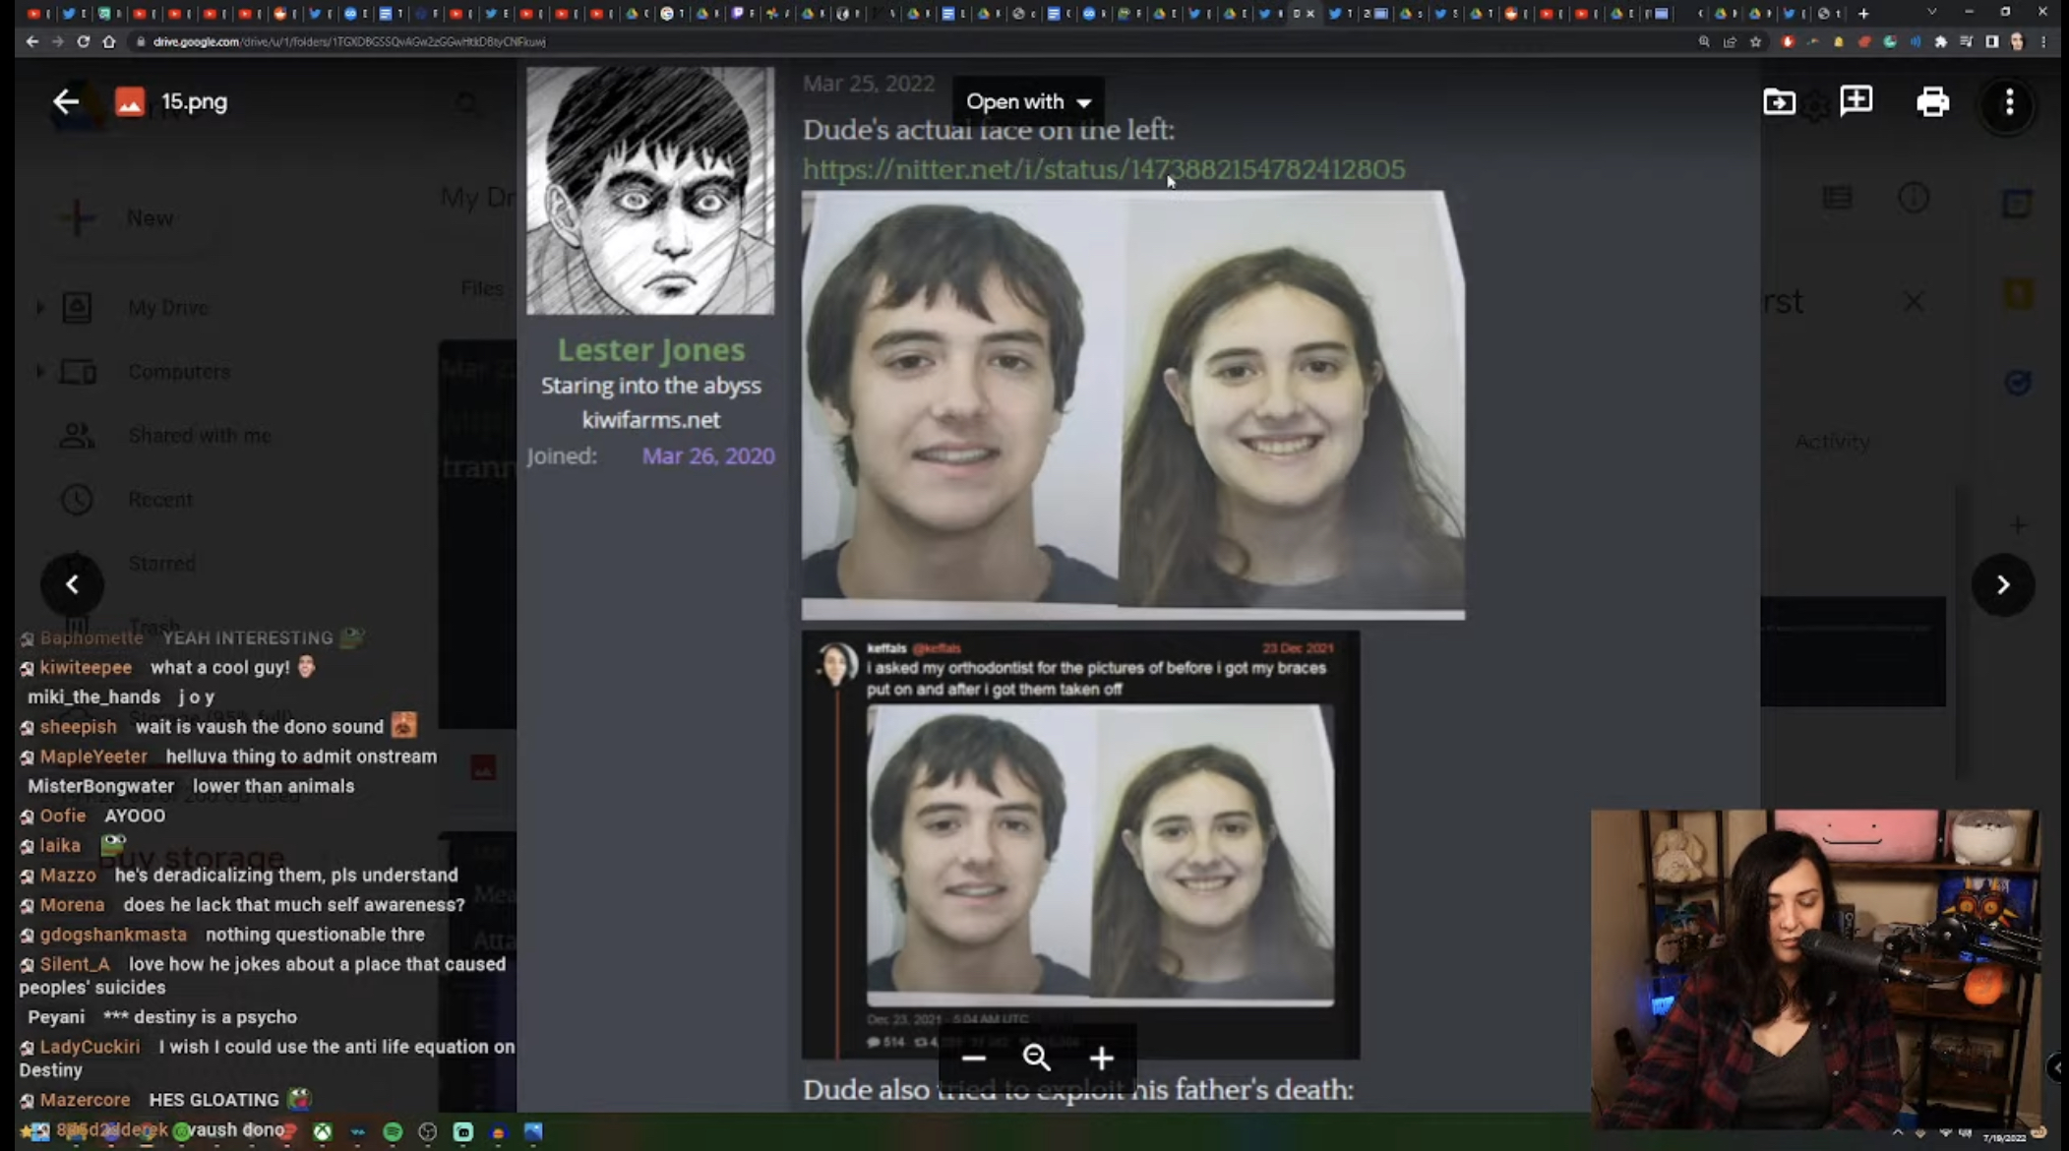The image size is (2069, 1151).
Task: Open Spotify from the taskbar
Action: (393, 1132)
